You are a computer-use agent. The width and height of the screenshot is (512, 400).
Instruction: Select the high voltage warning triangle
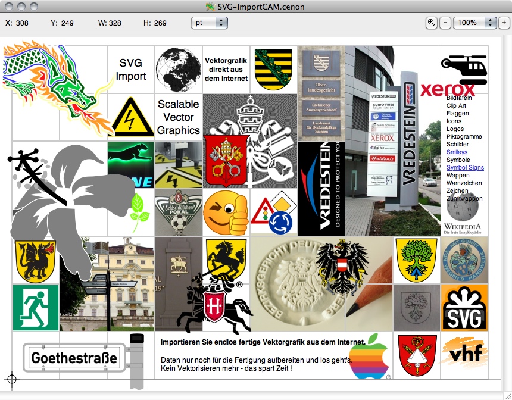pos(130,117)
